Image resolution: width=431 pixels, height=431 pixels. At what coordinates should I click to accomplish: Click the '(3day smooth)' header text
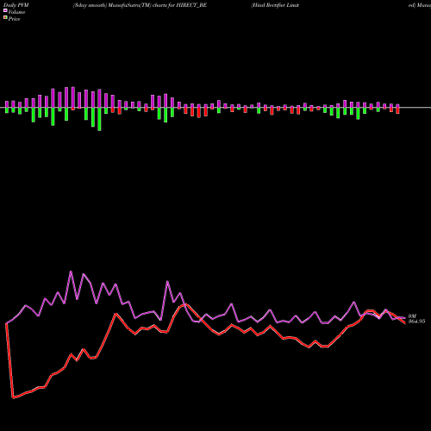pyautogui.click(x=90, y=5)
